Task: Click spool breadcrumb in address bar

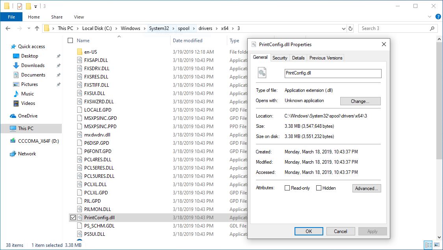Action: (184, 28)
